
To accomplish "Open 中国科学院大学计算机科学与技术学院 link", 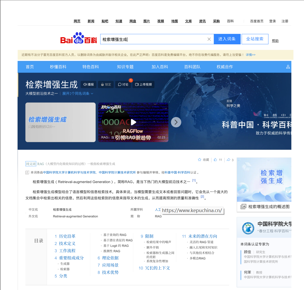I will click(x=69, y=172).
